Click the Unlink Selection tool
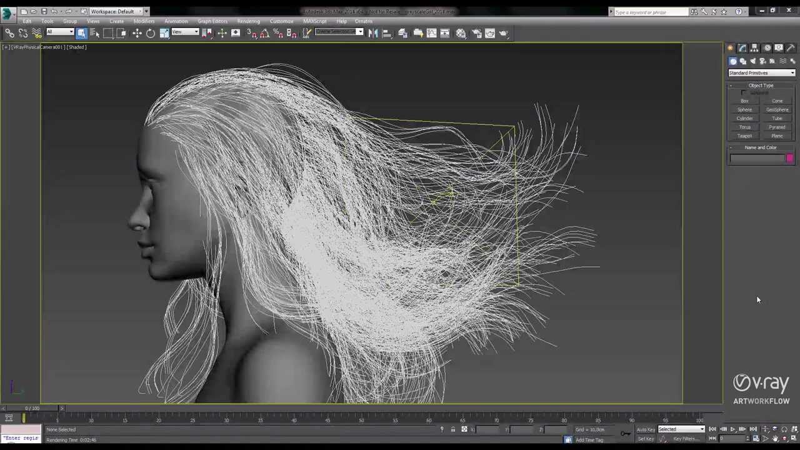800x450 pixels. pos(23,33)
